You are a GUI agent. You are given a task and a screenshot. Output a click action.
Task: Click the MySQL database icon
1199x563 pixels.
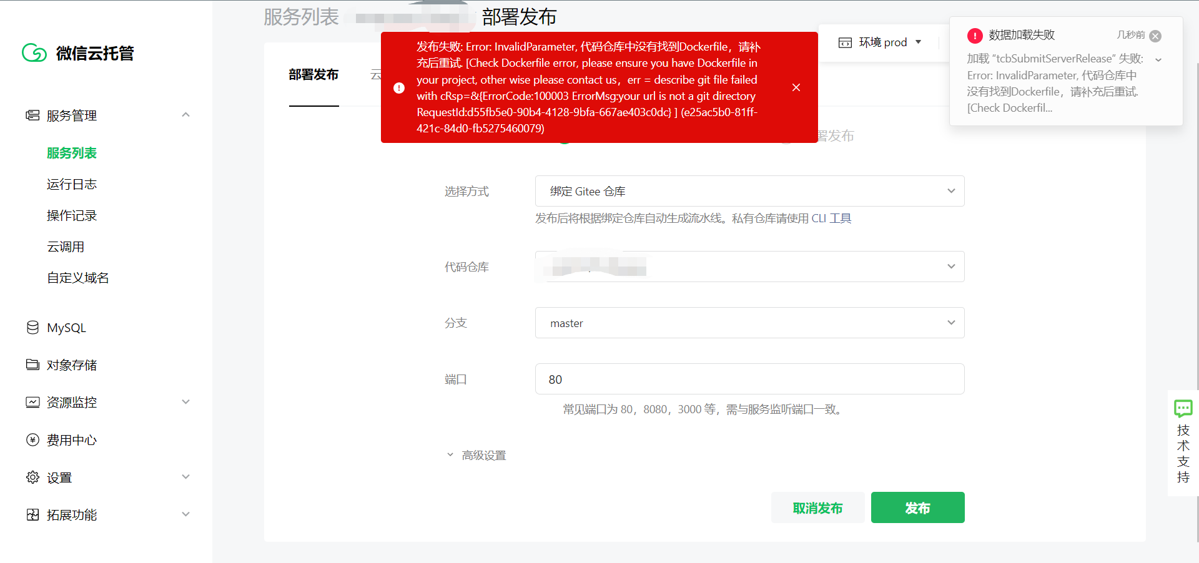click(32, 327)
